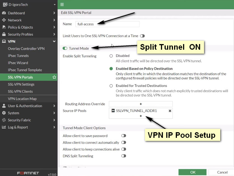Image resolution: width=234 pixels, height=176 pixels.
Task: Click the Edit SSL-VPN Portal title
Action: pos(76,13)
